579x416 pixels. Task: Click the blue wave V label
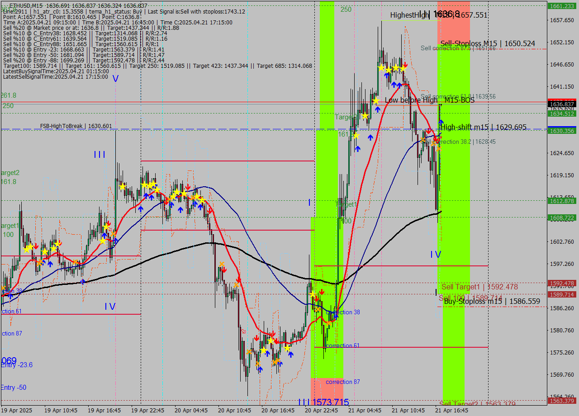click(x=115, y=79)
